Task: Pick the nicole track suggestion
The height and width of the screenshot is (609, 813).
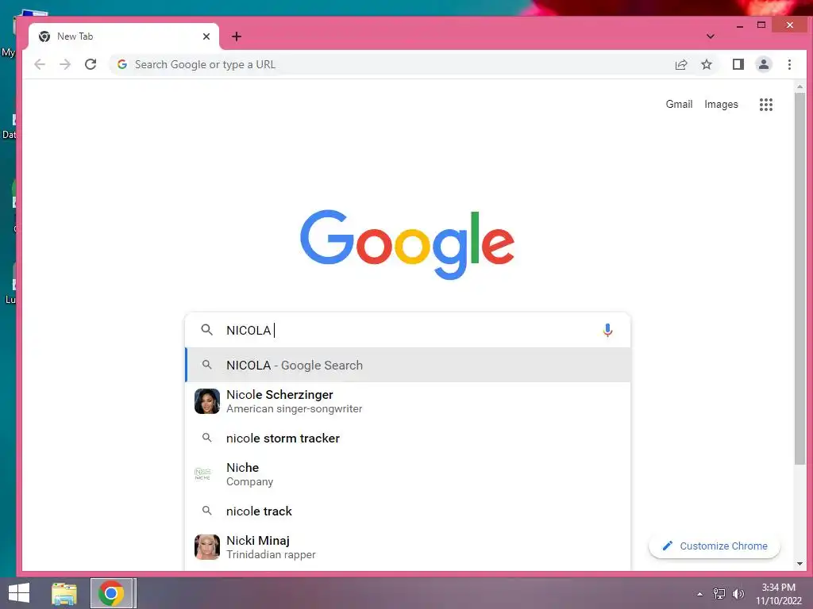Action: (407, 511)
